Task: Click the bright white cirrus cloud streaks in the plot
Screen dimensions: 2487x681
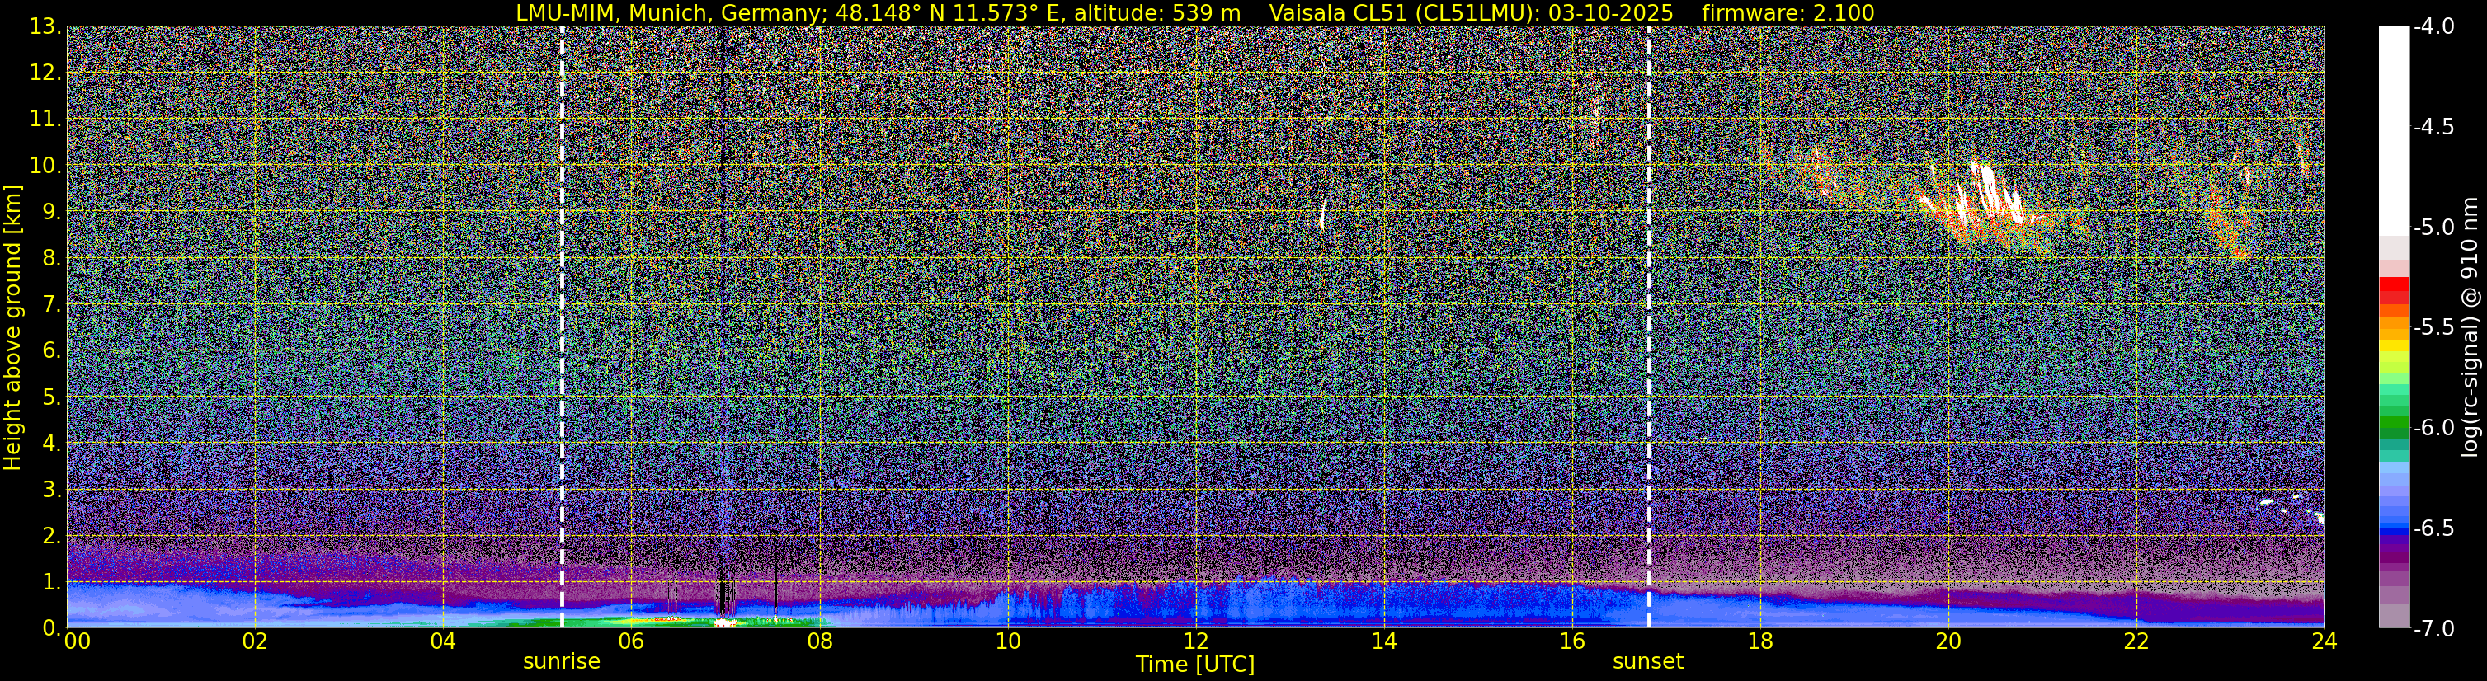Action: click(x=1987, y=193)
